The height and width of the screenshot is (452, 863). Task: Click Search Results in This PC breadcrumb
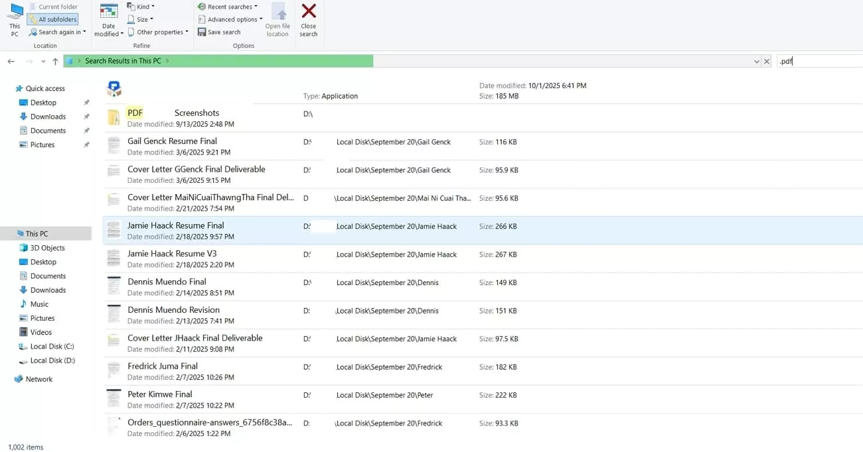point(123,60)
